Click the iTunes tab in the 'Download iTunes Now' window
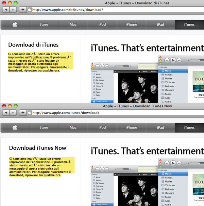The height and width of the screenshot is (206, 204). [x=189, y=128]
